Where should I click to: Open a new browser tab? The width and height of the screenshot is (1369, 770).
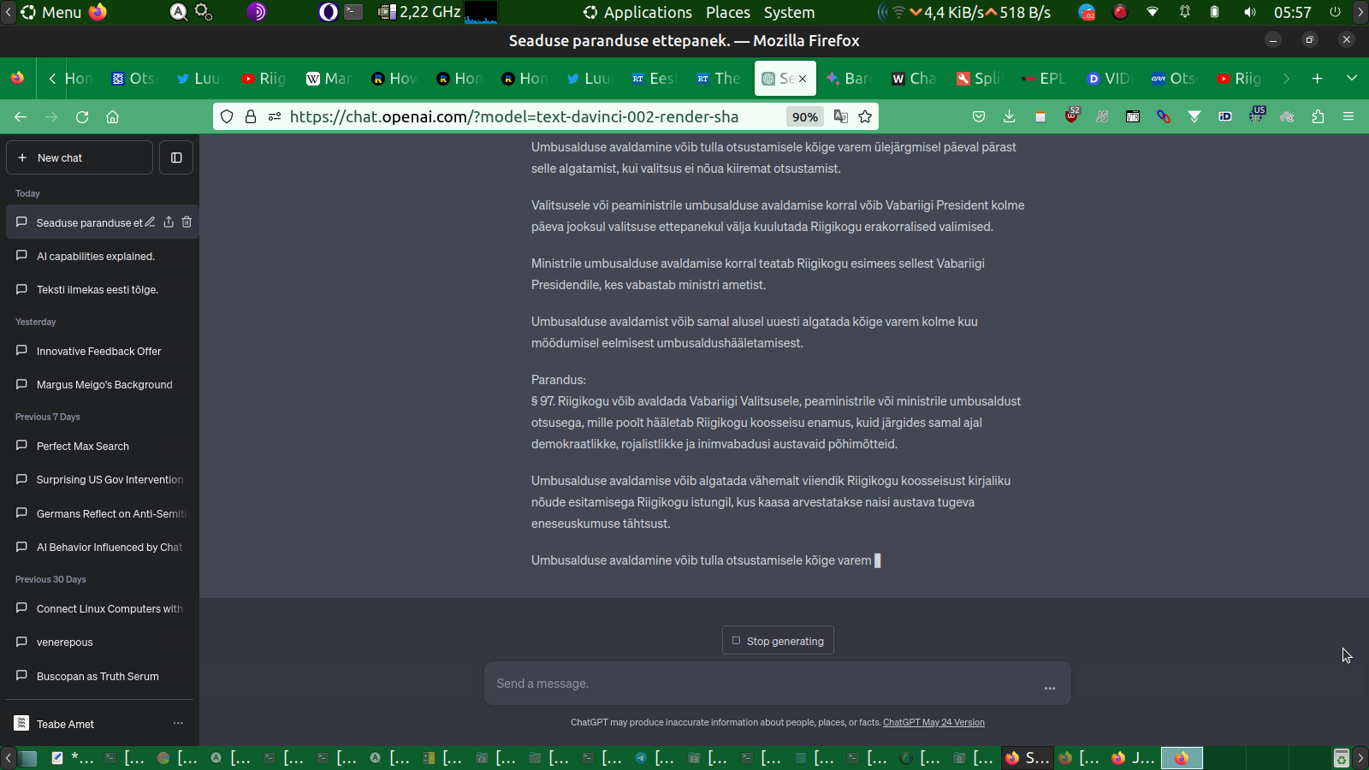coord(1318,79)
